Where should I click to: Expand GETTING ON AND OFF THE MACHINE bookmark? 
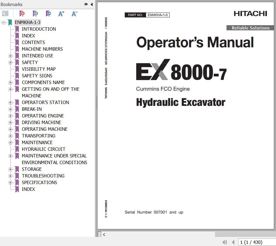click(x=10, y=89)
